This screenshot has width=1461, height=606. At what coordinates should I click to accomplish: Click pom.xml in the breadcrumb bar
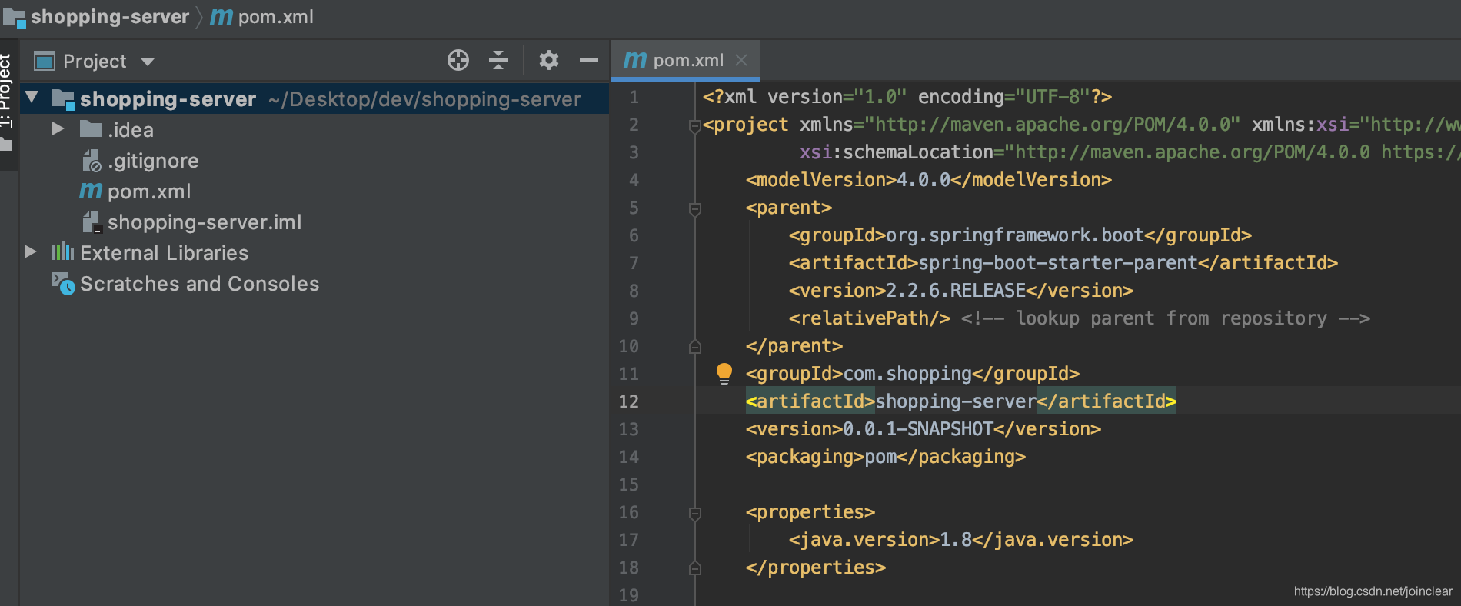[276, 17]
